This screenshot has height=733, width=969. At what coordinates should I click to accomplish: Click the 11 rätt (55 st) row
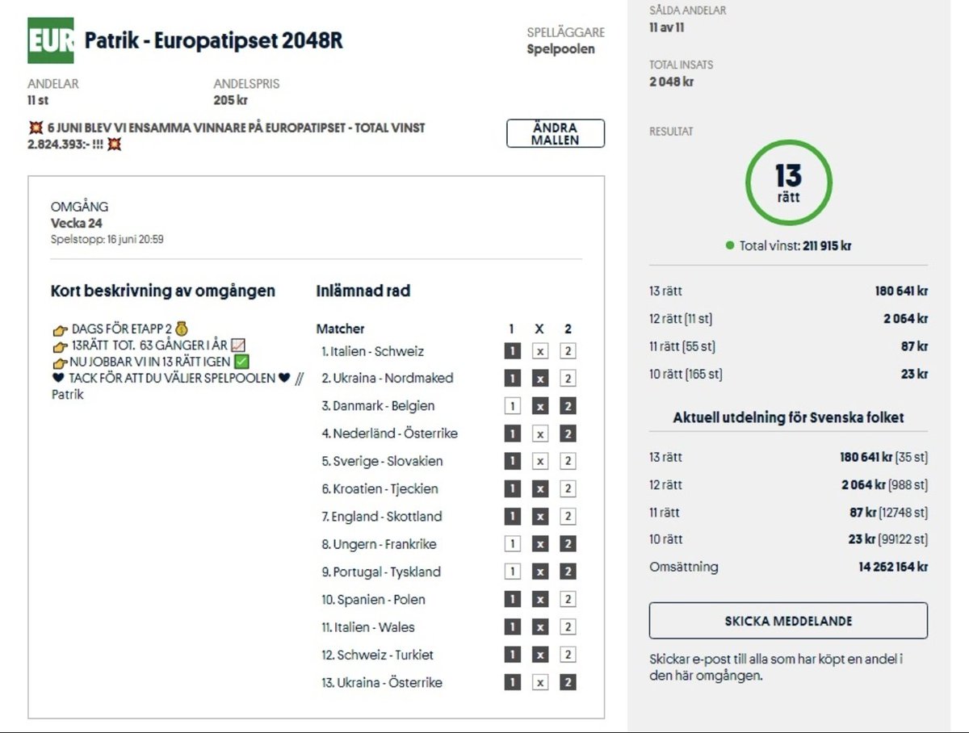[x=788, y=346]
